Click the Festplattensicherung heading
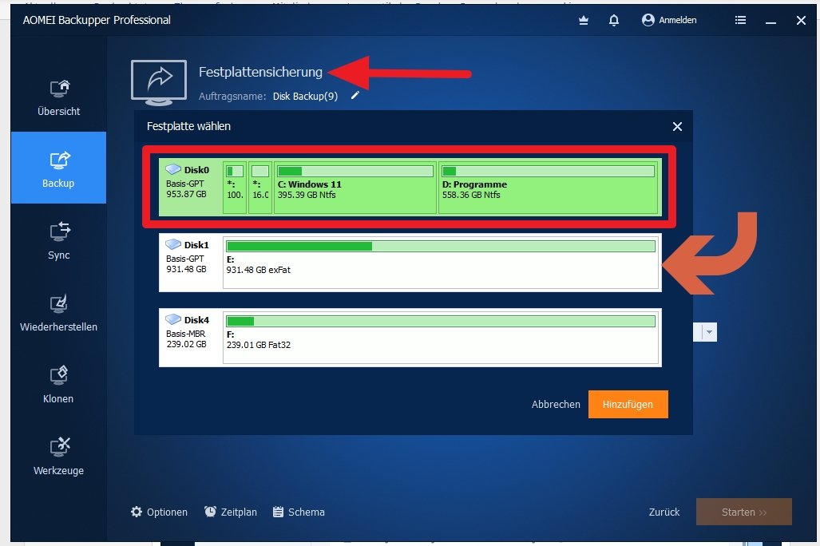Image resolution: width=820 pixels, height=546 pixels. (260, 72)
